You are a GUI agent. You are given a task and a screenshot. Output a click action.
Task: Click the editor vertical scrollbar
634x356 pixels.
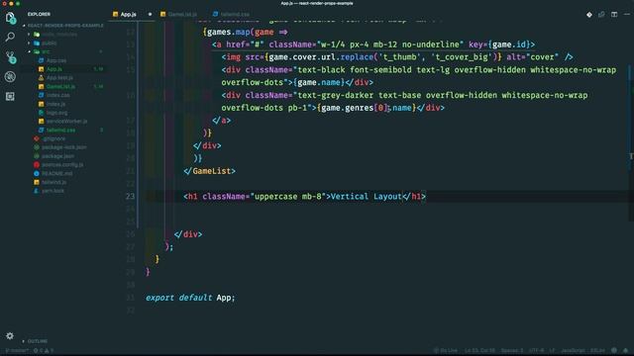631,143
